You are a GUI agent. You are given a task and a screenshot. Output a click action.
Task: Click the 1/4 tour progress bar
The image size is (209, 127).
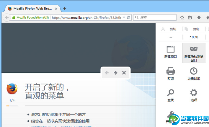click(x=12, y=106)
